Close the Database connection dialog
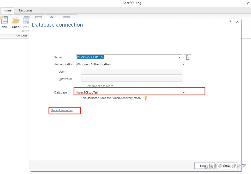This screenshot has width=251, height=174. (x=237, y=22)
